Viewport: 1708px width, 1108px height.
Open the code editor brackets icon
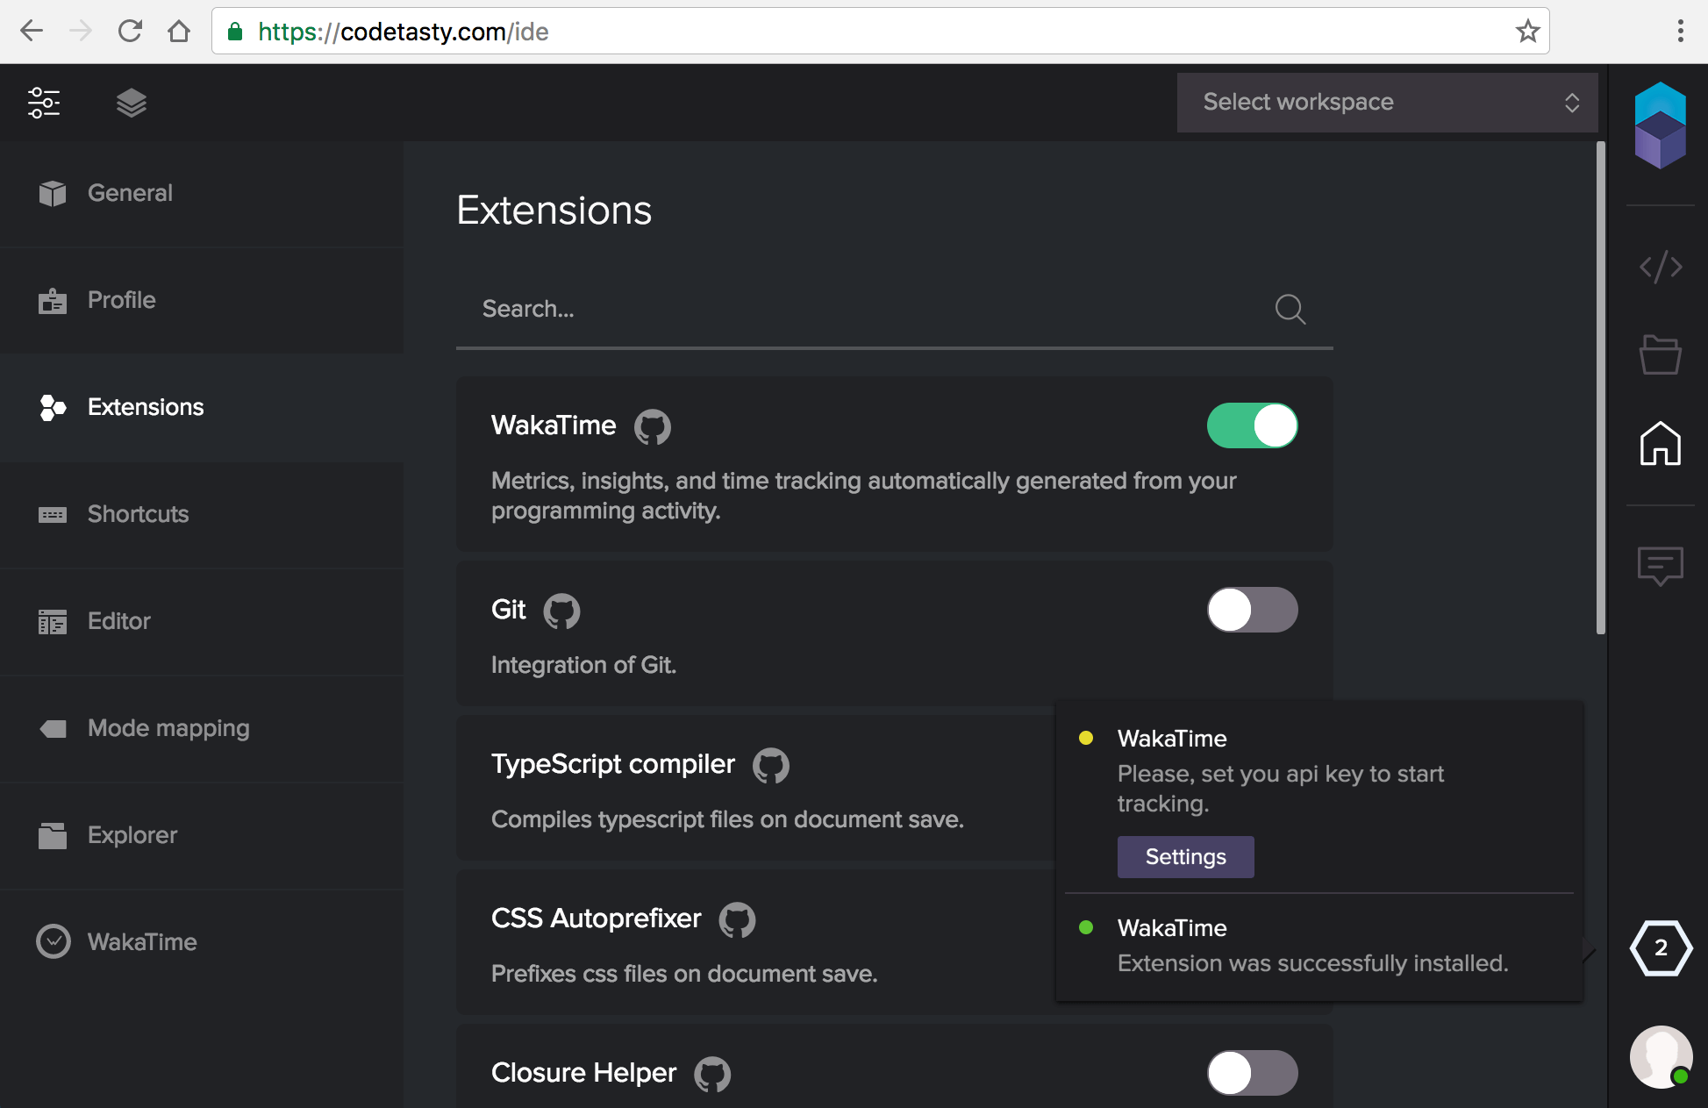coord(1660,267)
